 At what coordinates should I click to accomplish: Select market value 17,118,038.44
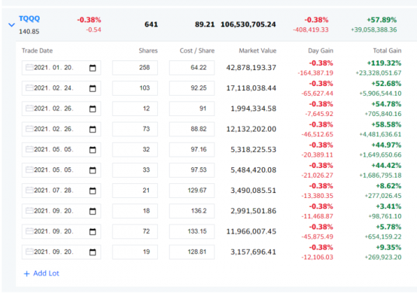[x=252, y=88]
